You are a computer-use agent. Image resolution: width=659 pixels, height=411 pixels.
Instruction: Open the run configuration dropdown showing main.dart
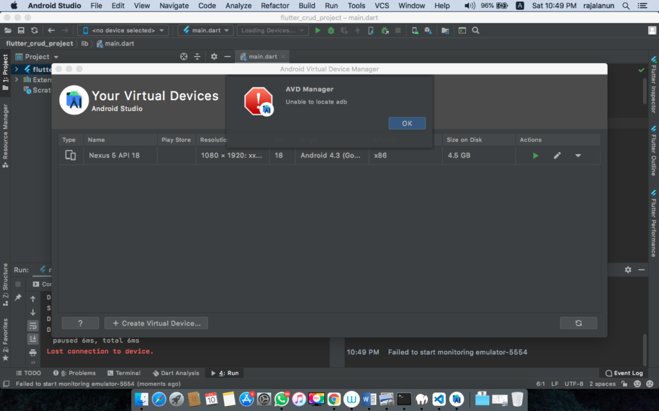(205, 30)
